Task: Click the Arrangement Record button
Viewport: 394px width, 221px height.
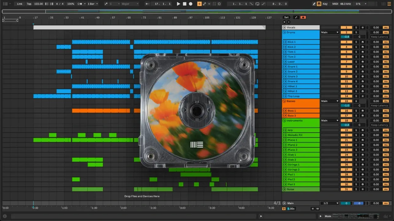Action: pos(191,4)
